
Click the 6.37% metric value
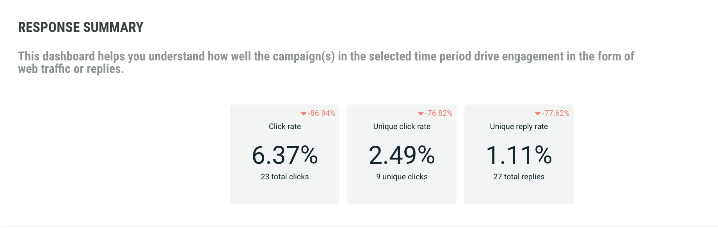pyautogui.click(x=285, y=155)
